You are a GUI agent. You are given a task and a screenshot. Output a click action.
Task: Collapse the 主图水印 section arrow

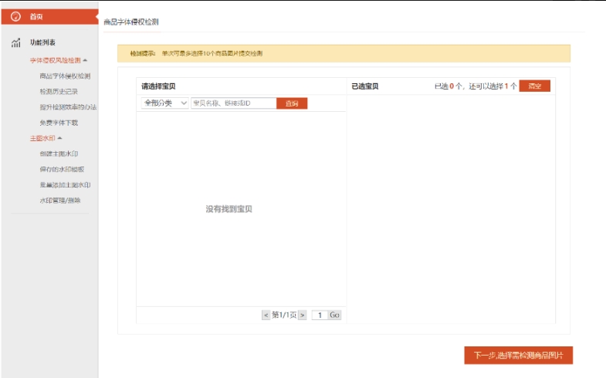coord(59,138)
